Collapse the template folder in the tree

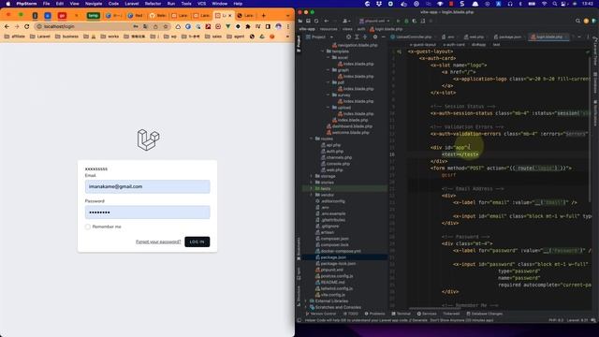point(323,51)
